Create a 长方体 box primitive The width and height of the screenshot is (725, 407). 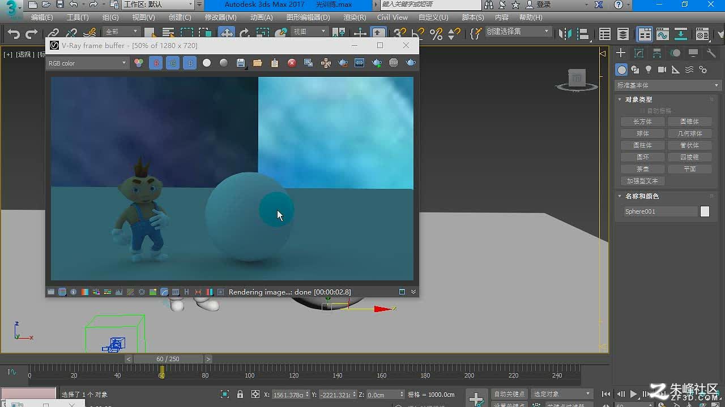pyautogui.click(x=642, y=122)
